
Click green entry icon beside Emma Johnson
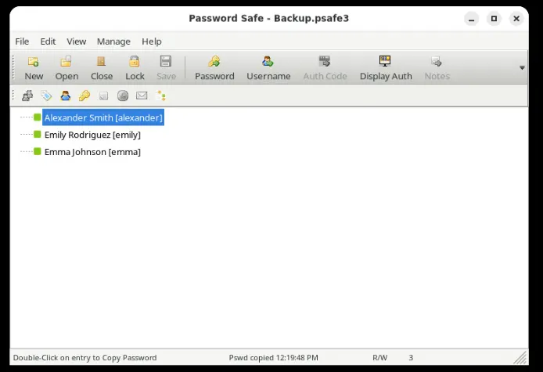click(x=38, y=151)
